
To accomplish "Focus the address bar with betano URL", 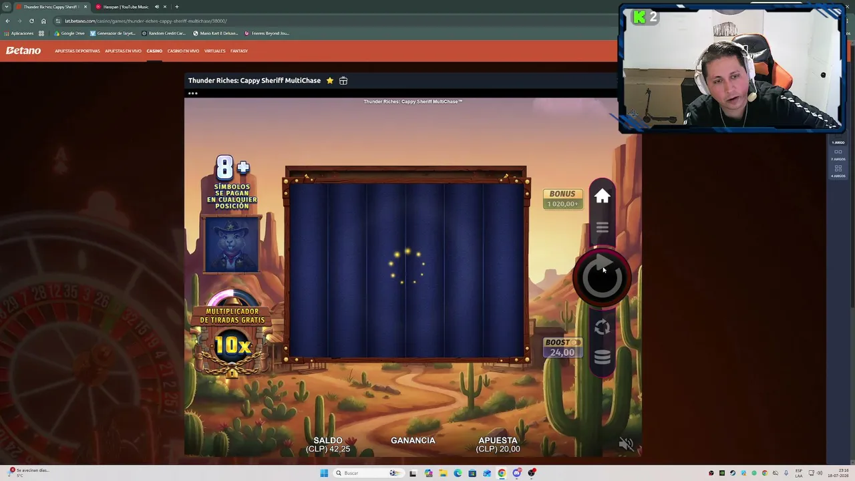I will [x=146, y=21].
